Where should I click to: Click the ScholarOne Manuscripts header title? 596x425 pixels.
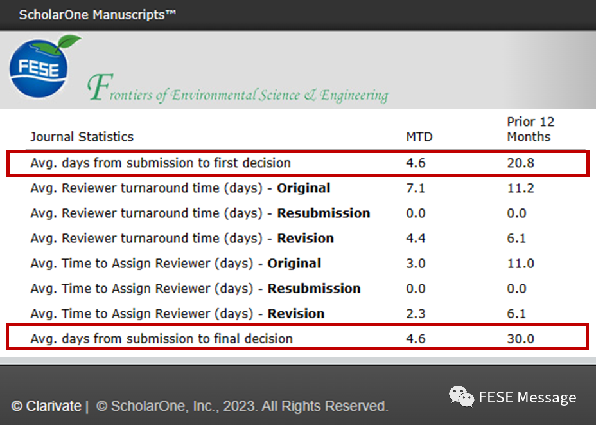point(97,14)
